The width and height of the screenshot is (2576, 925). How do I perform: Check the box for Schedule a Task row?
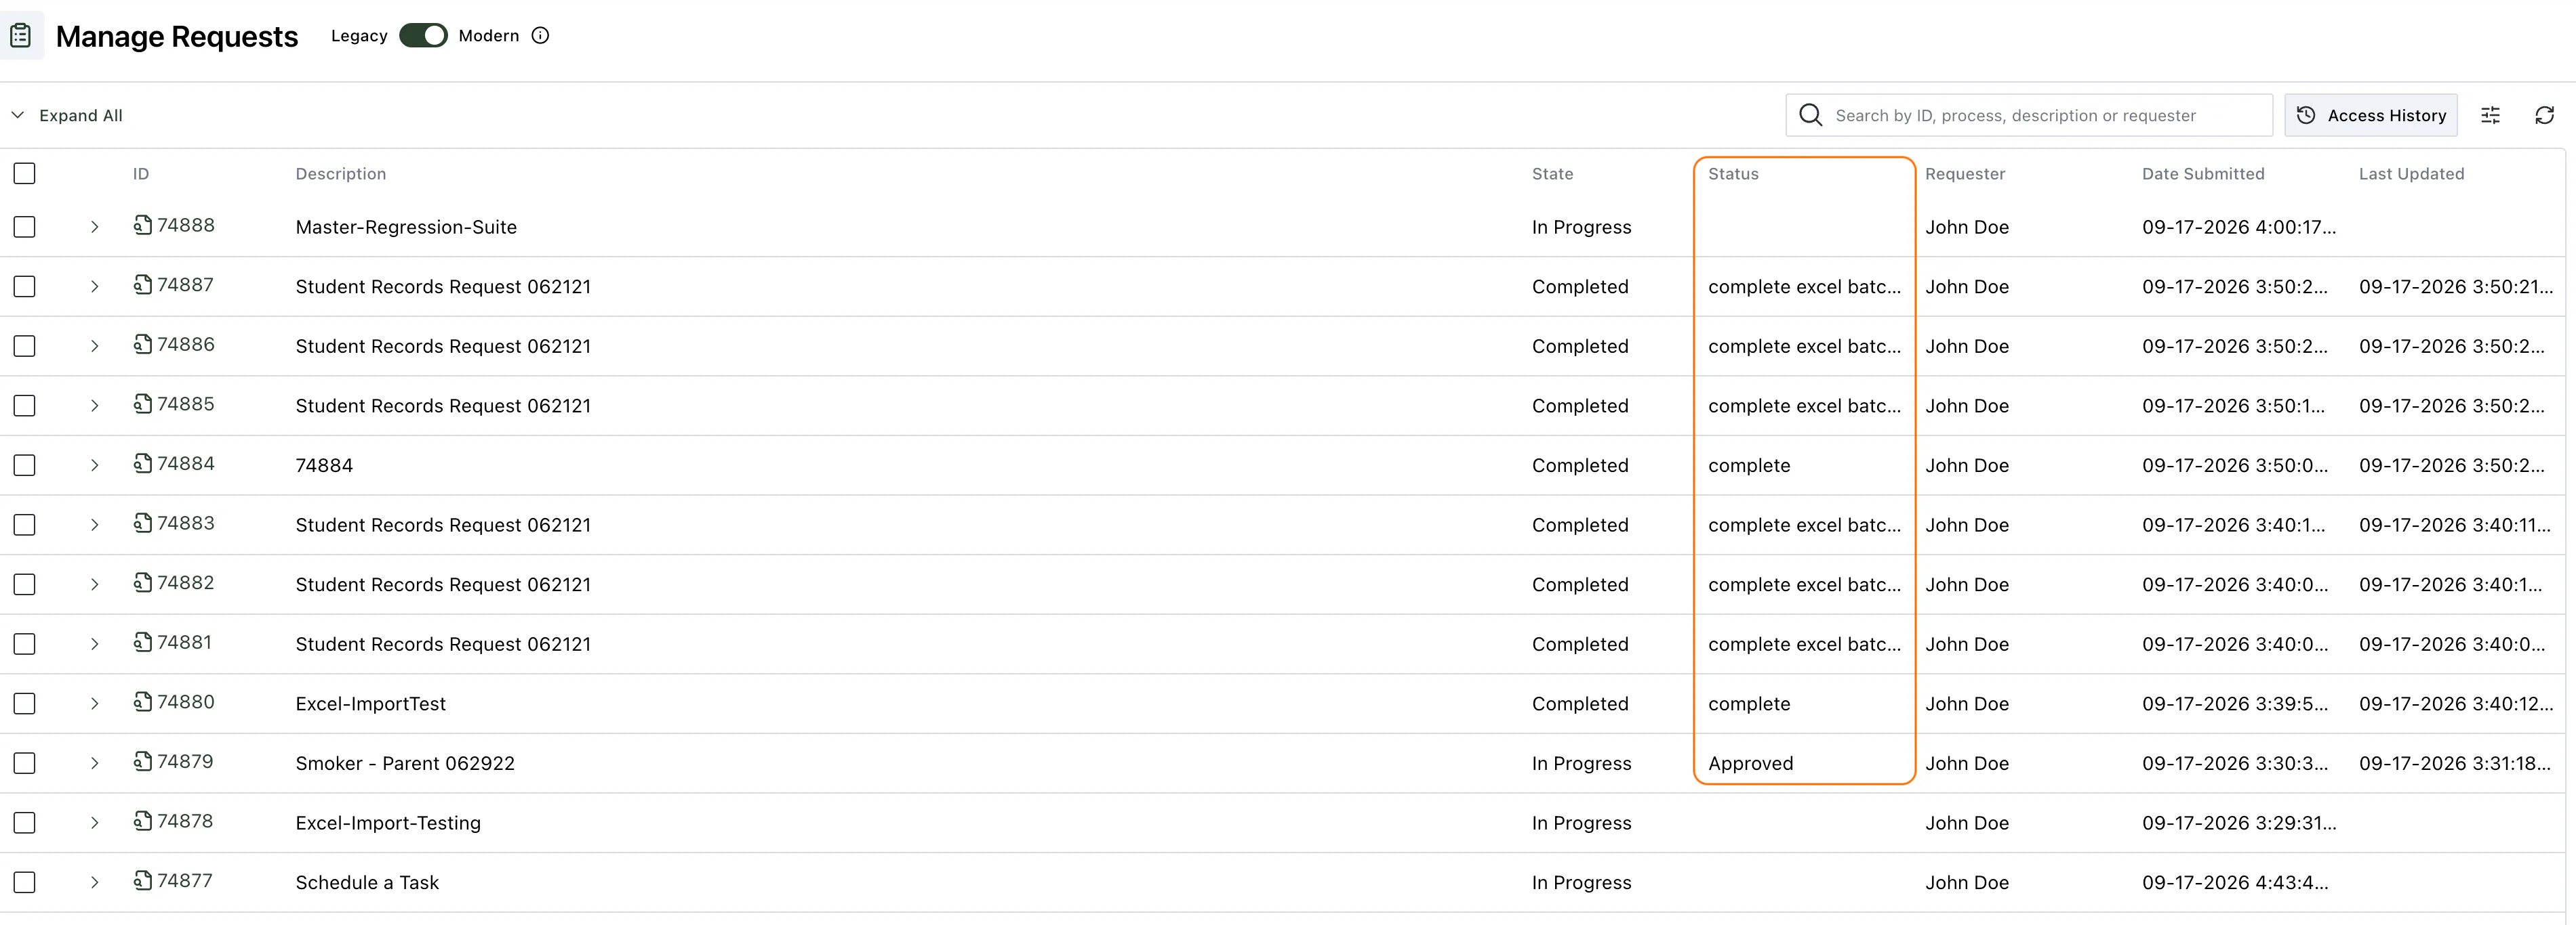tap(25, 882)
